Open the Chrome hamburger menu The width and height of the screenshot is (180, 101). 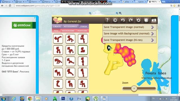point(179,6)
